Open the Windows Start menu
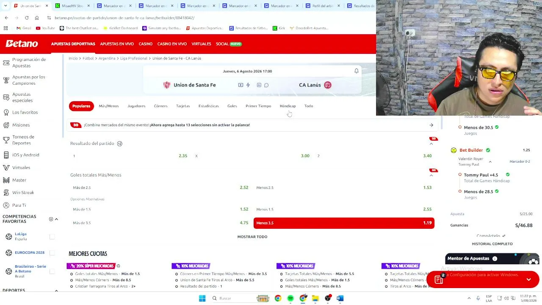Viewport: 542px width, 305px height. coord(202,298)
